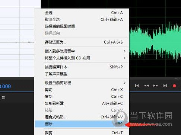Jump to previous marker in transport
The height and width of the screenshot is (135, 181).
tap(137, 86)
